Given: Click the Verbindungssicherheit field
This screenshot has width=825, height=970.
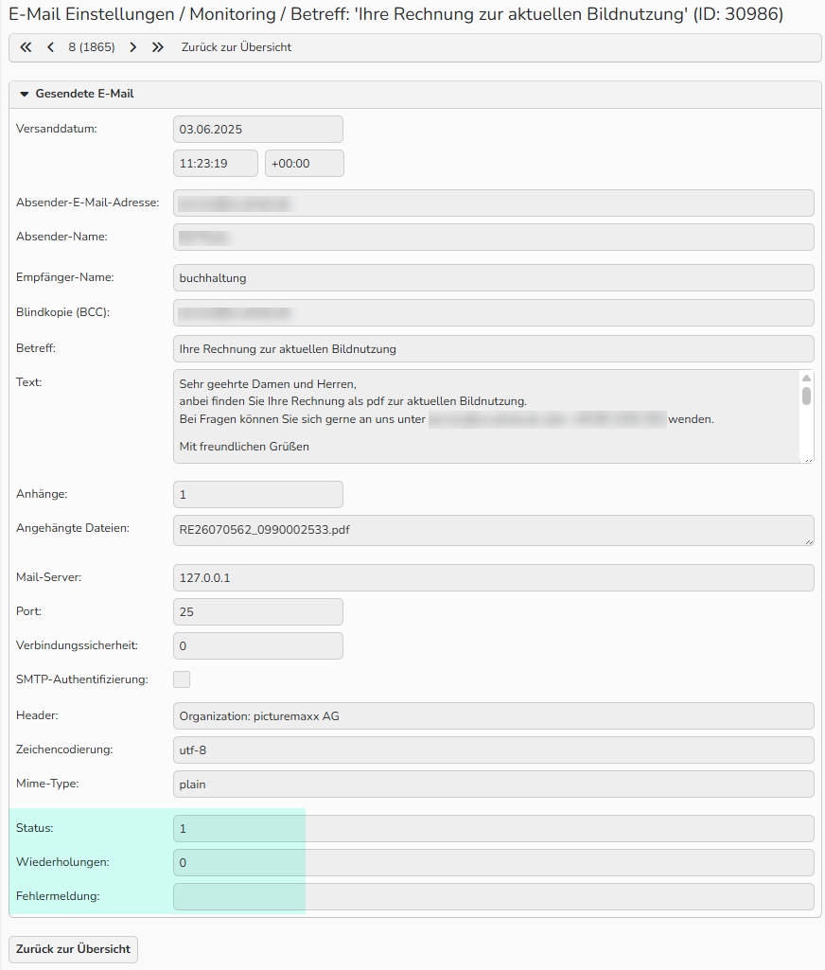Looking at the screenshot, I should tap(258, 645).
